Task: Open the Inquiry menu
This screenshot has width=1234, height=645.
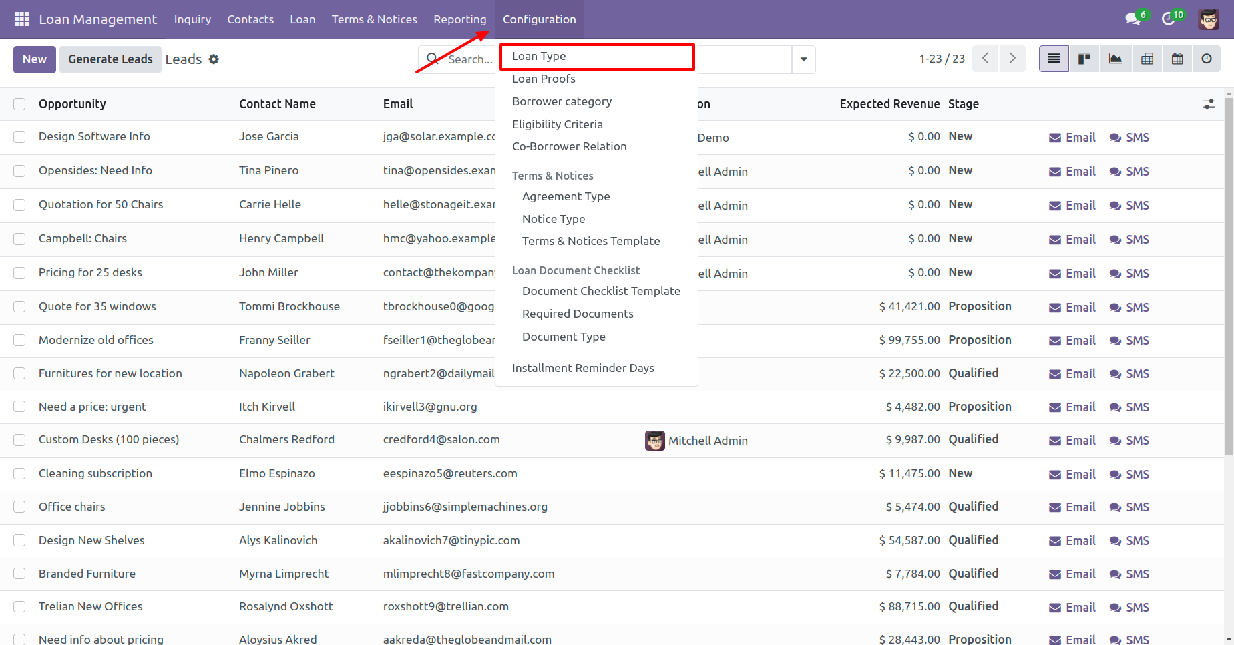Action: [x=192, y=19]
